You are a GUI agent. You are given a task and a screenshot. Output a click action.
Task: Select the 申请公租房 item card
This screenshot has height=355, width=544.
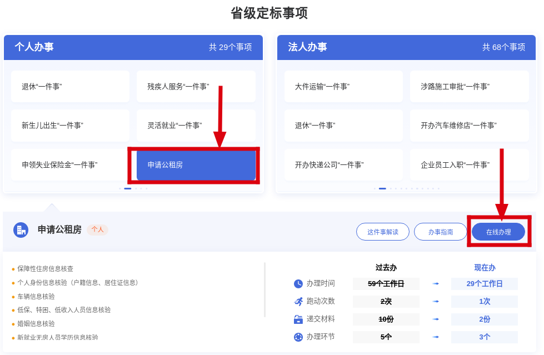(196, 165)
